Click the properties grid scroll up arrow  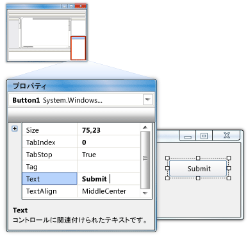[145, 128]
